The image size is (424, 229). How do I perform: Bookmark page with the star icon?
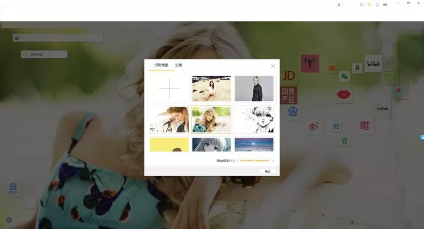339,4
